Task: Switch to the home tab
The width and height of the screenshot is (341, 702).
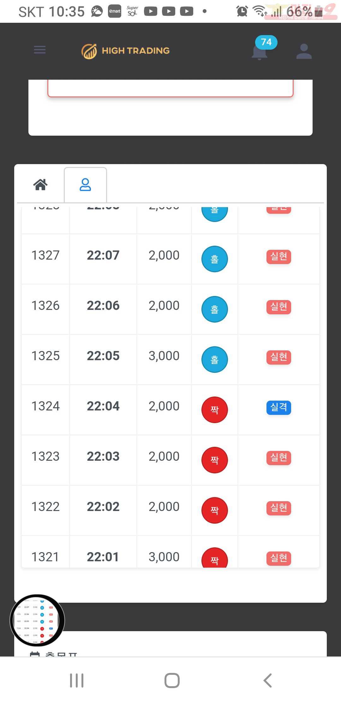Action: pyautogui.click(x=40, y=184)
